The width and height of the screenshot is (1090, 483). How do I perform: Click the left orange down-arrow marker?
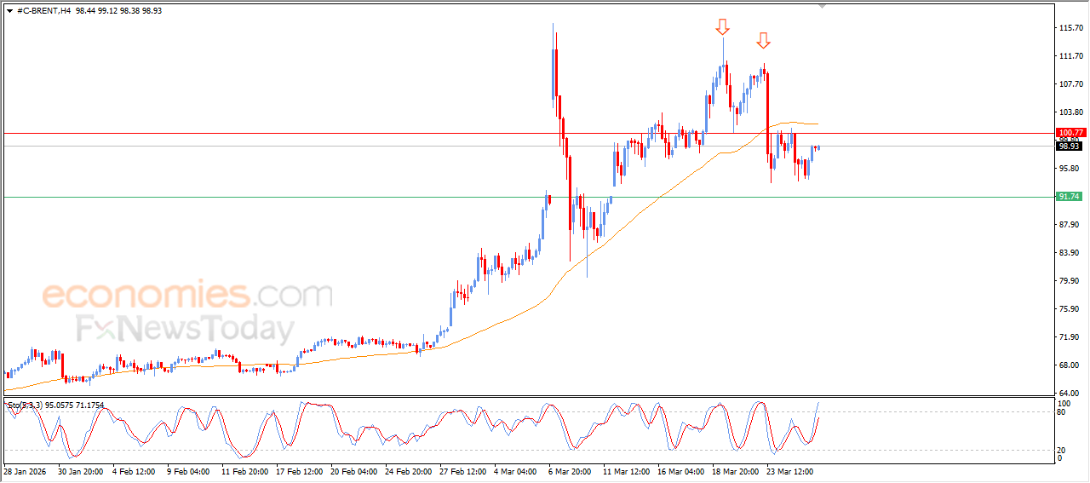click(722, 27)
